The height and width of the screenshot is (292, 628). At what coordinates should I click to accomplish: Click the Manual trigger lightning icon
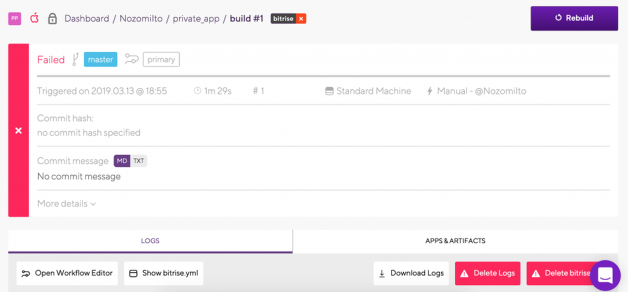pos(431,91)
